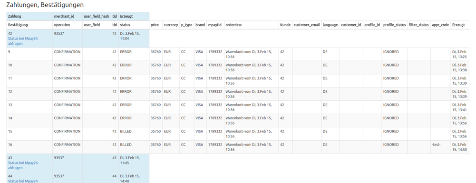
Task: Click the IGNORED profile status in row 15
Action: [391, 131]
